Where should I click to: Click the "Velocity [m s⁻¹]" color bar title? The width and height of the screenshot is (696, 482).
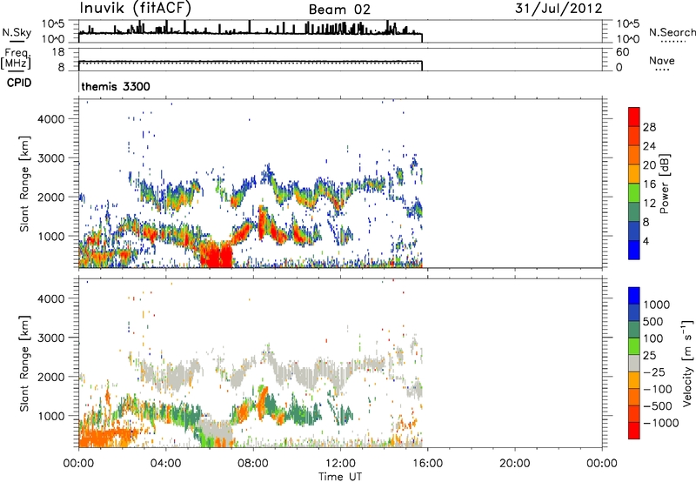(687, 363)
